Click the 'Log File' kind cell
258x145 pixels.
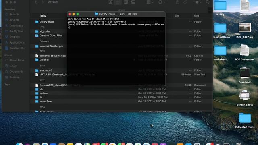coord(199,56)
